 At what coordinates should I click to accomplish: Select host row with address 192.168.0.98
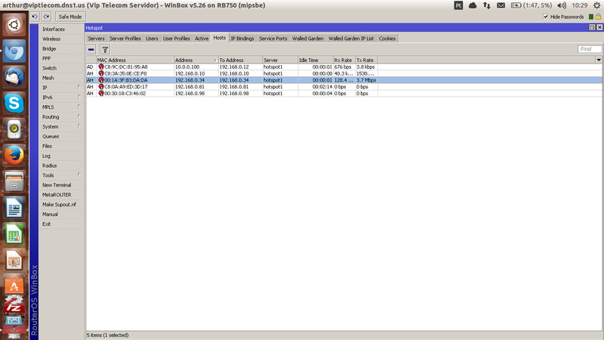click(x=344, y=93)
